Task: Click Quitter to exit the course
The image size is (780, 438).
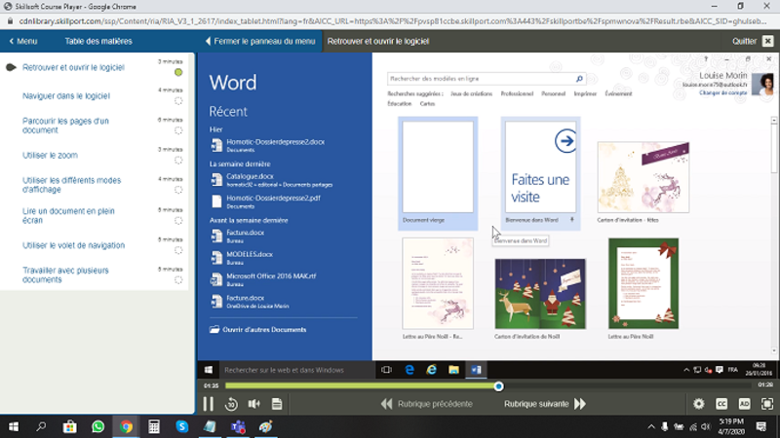Action: pyautogui.click(x=744, y=41)
